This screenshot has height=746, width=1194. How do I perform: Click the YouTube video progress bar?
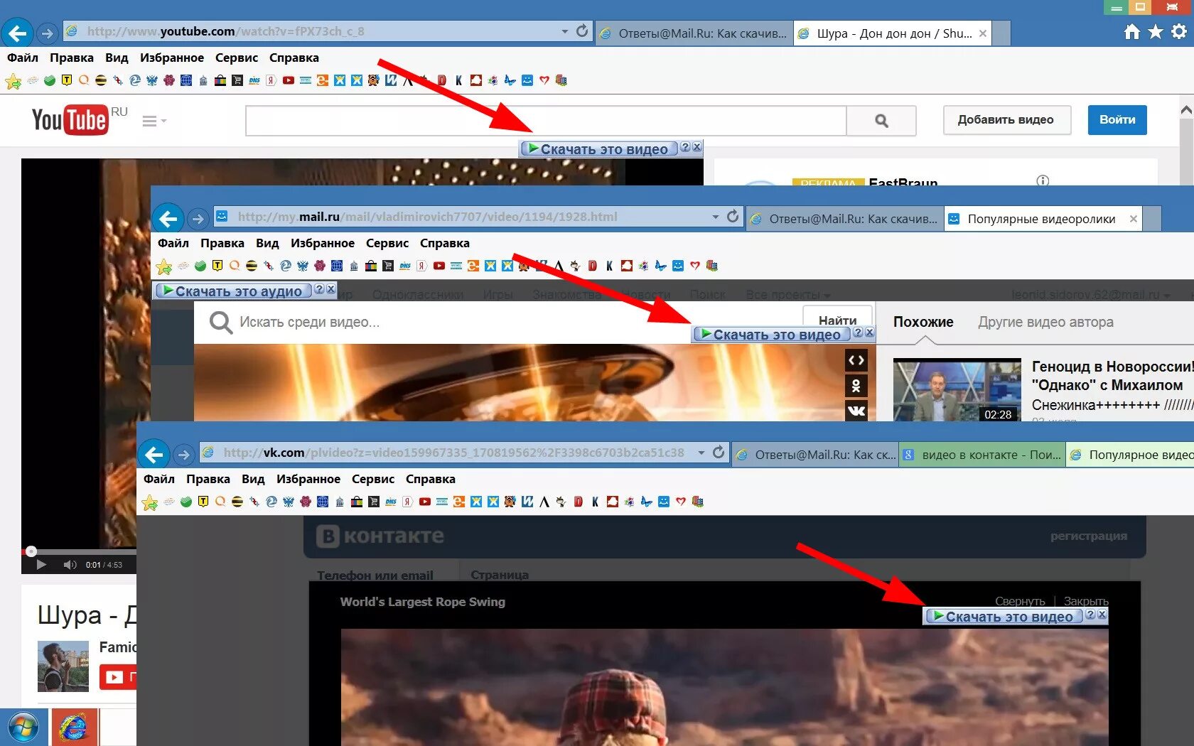(x=79, y=551)
